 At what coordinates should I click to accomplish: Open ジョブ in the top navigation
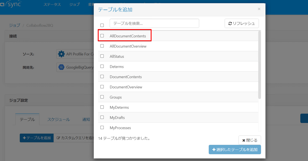click(x=74, y=4)
